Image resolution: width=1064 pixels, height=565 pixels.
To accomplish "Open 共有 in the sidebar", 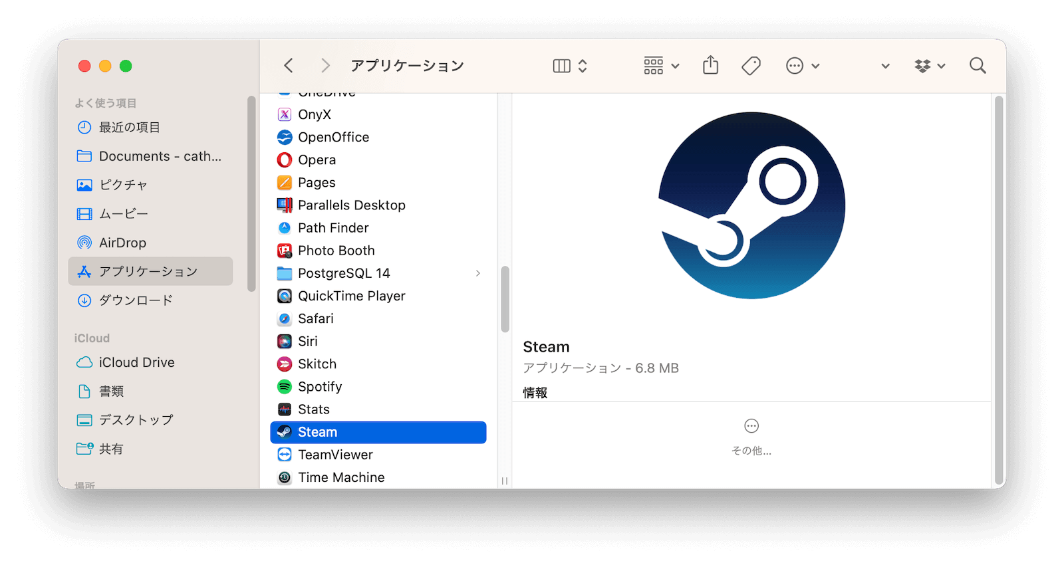I will point(150,449).
